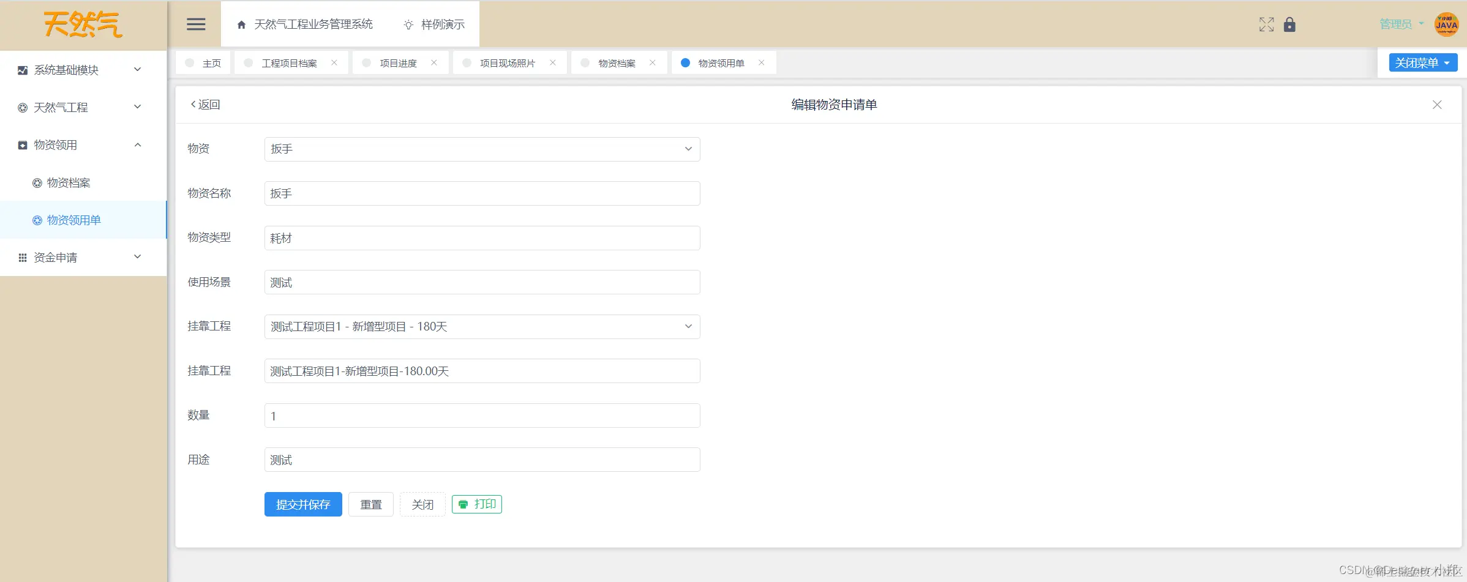Click the 返回 back link
1467x582 pixels.
point(206,104)
